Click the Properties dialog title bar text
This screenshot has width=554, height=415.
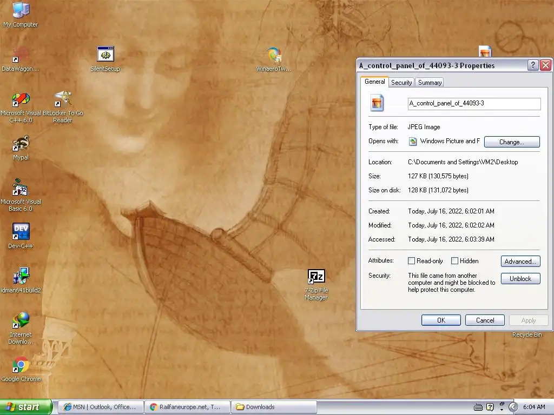(427, 65)
